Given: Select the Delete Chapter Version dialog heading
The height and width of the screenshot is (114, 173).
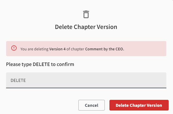Looking at the screenshot, I should pyautogui.click(x=86, y=27).
